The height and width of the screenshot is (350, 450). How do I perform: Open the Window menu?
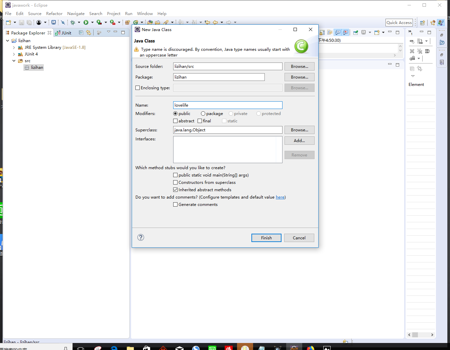coord(145,14)
